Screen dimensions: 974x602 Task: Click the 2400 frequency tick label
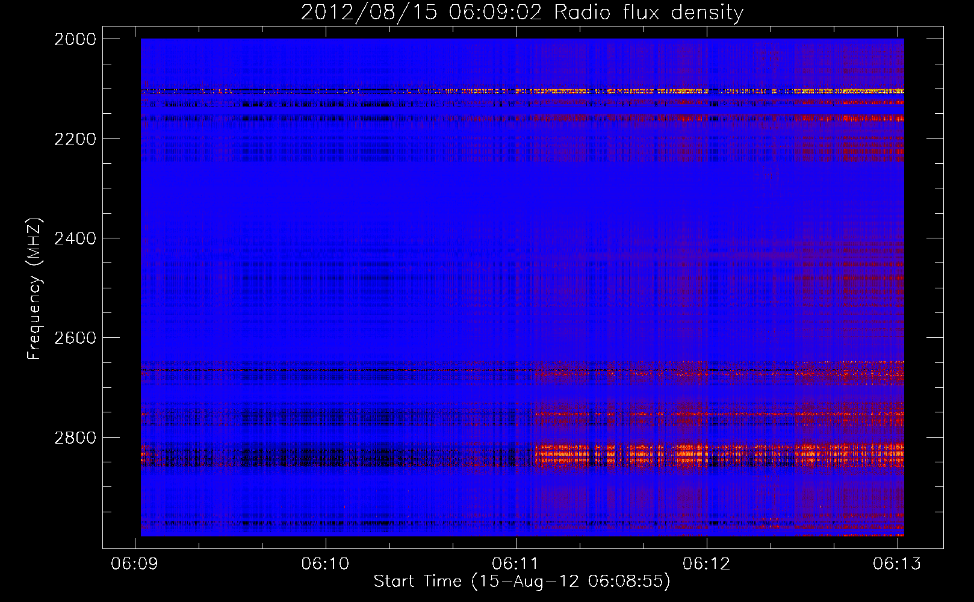point(75,238)
